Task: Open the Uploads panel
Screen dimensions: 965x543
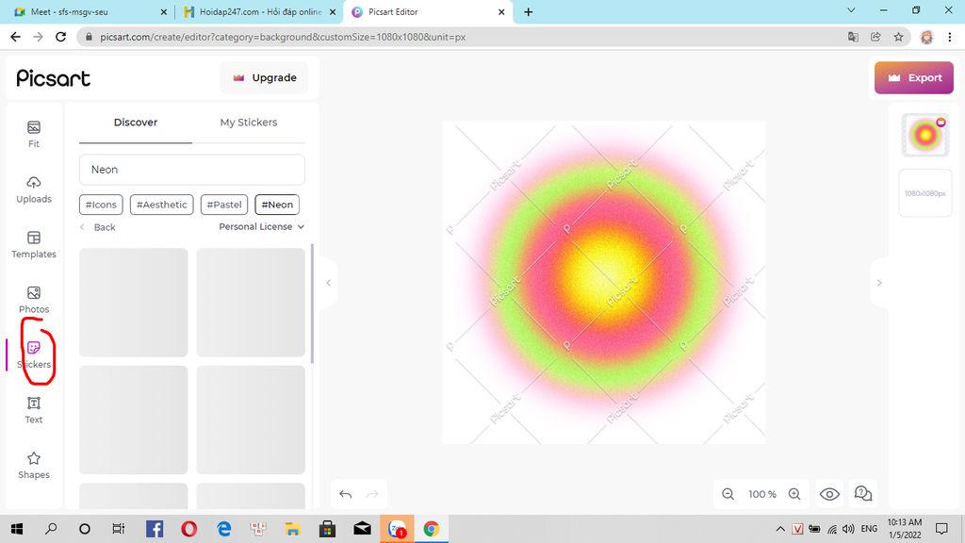Action: click(x=33, y=189)
